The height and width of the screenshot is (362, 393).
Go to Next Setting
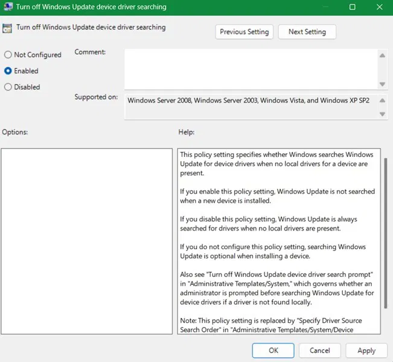[x=307, y=32]
